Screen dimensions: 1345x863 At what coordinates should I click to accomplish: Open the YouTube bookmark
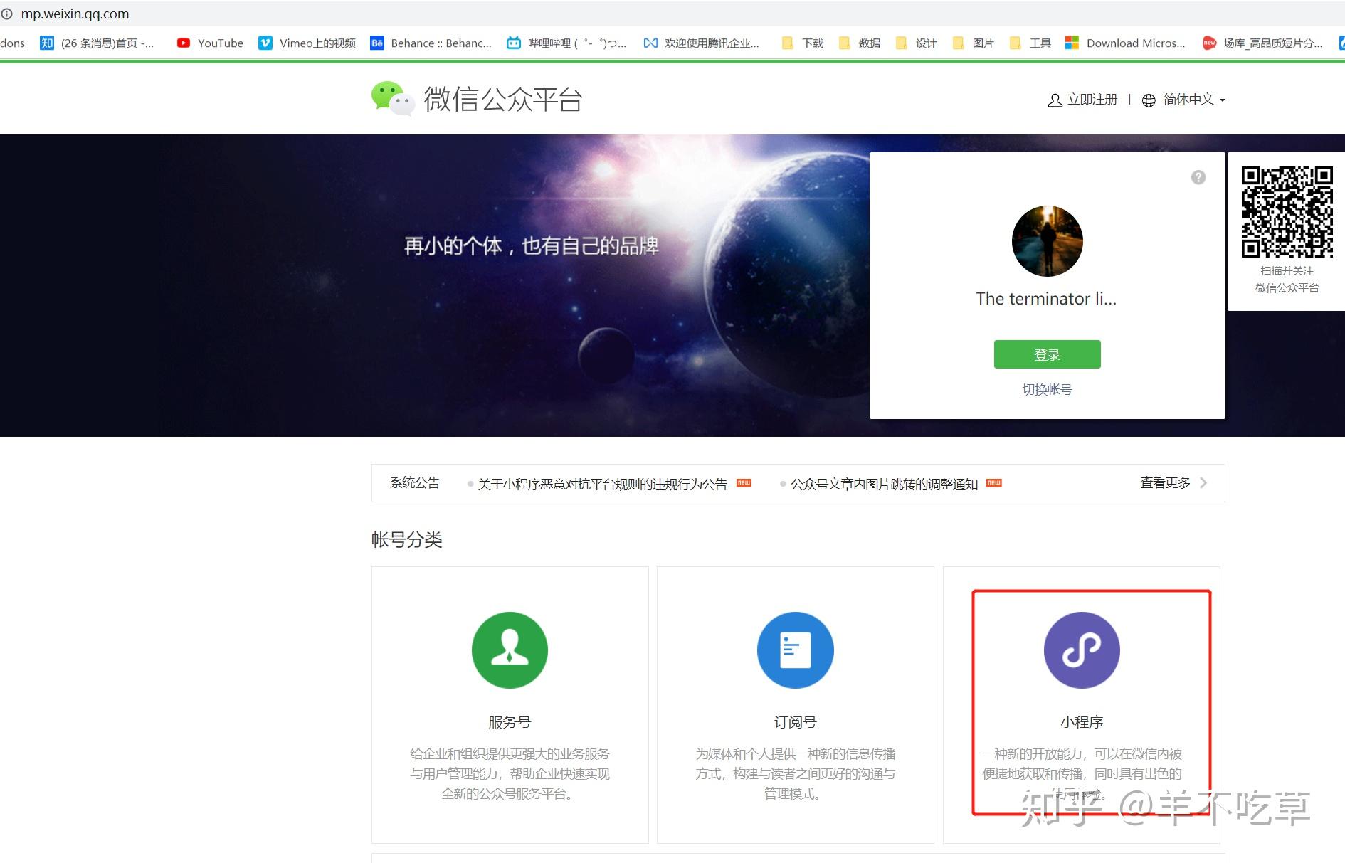coord(210,43)
